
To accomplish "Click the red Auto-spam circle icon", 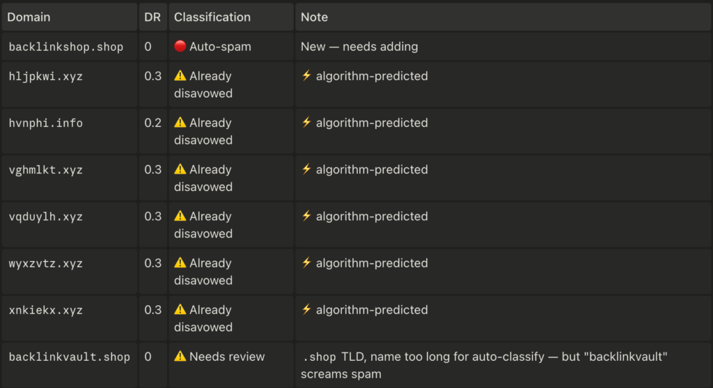I will 180,46.
